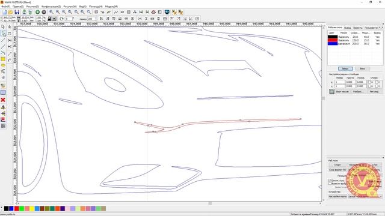
Task: Save the file with the floppy disk icon
Action: click(17, 12)
